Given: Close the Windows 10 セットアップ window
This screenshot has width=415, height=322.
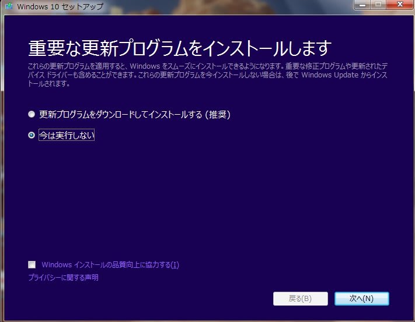Looking at the screenshot, I should tap(399, 5).
